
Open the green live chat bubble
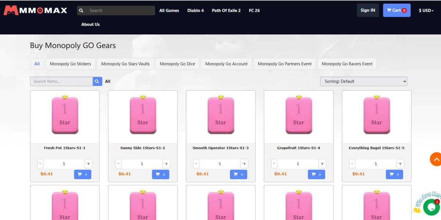[431, 207]
